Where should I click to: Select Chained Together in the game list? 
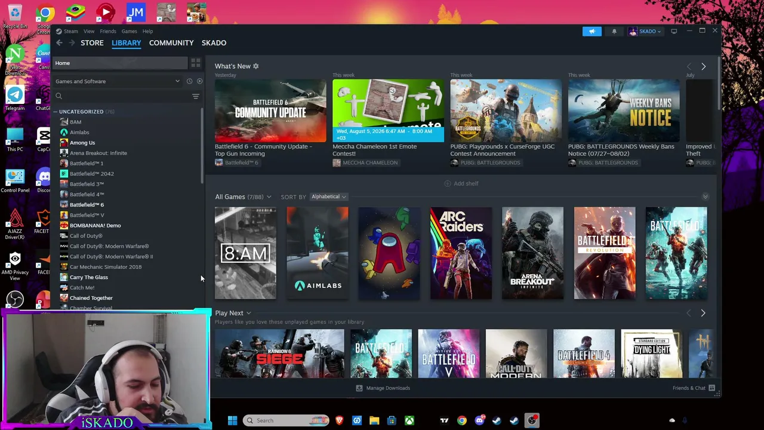(x=91, y=298)
